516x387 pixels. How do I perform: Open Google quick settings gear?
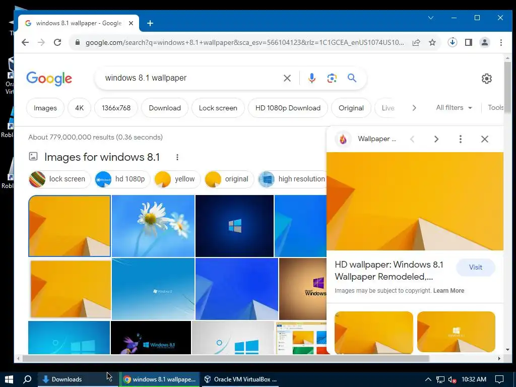(x=486, y=78)
